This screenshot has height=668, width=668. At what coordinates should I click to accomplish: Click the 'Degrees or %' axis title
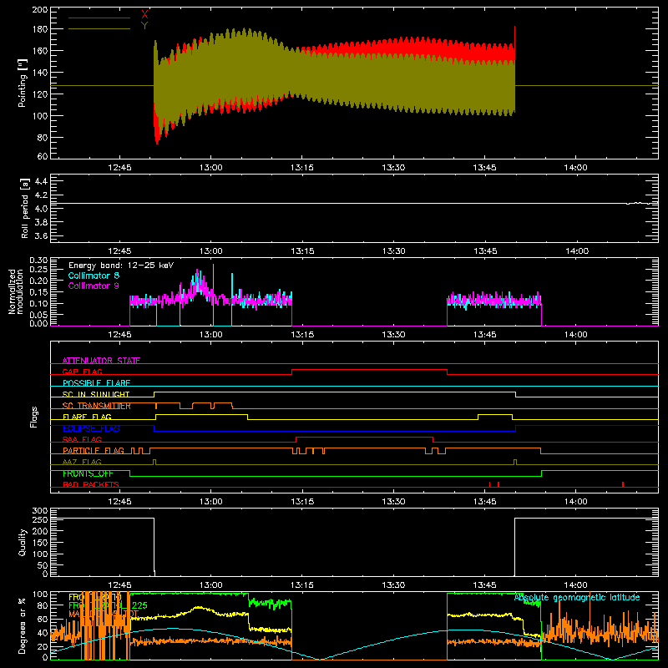[23, 625]
